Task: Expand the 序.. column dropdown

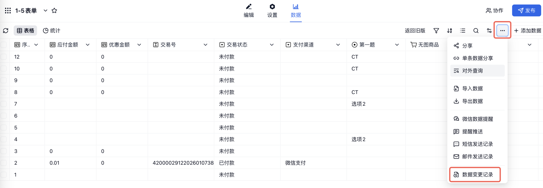Action: (36, 45)
